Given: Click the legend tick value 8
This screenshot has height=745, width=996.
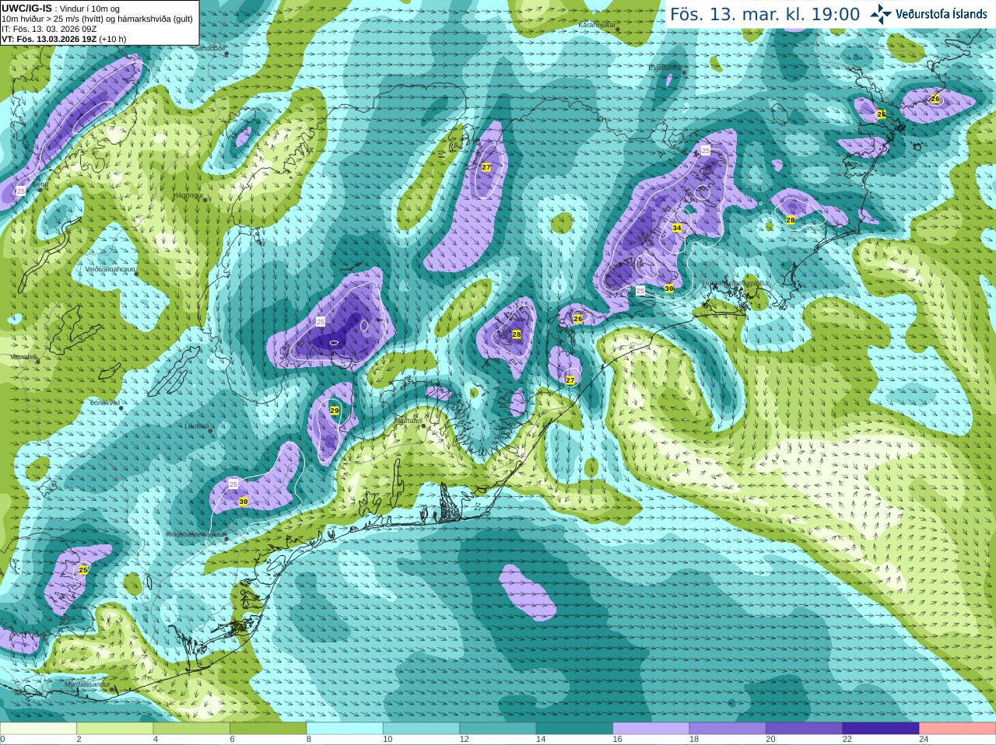Looking at the screenshot, I should [x=309, y=740].
